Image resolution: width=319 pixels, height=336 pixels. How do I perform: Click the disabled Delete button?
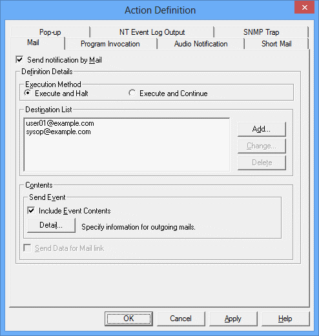262,163
